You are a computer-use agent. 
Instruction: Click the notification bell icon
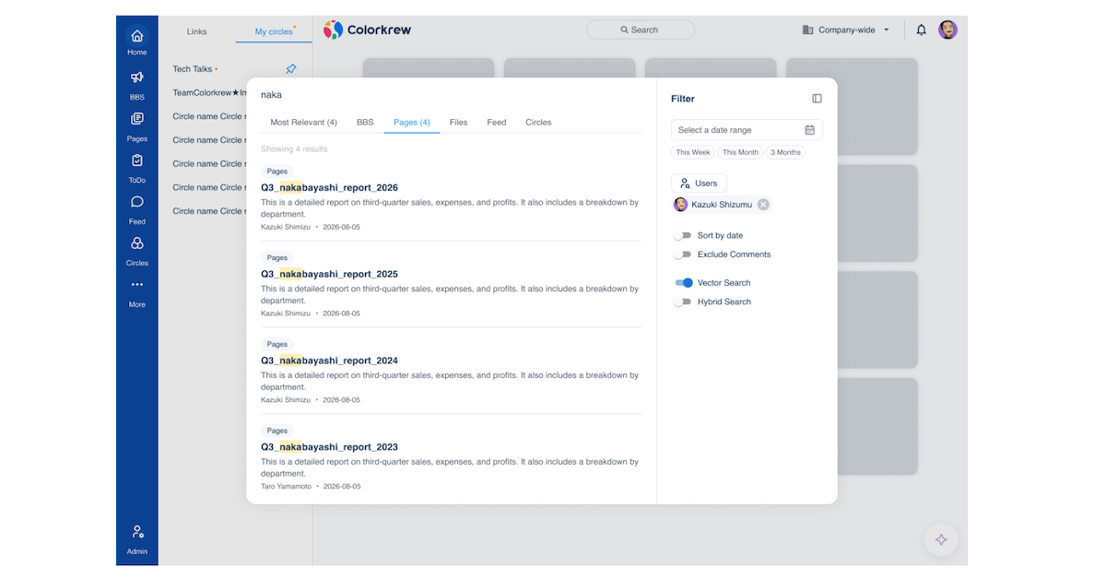point(921,30)
